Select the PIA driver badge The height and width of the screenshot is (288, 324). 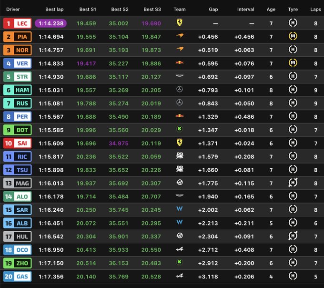[17, 37]
